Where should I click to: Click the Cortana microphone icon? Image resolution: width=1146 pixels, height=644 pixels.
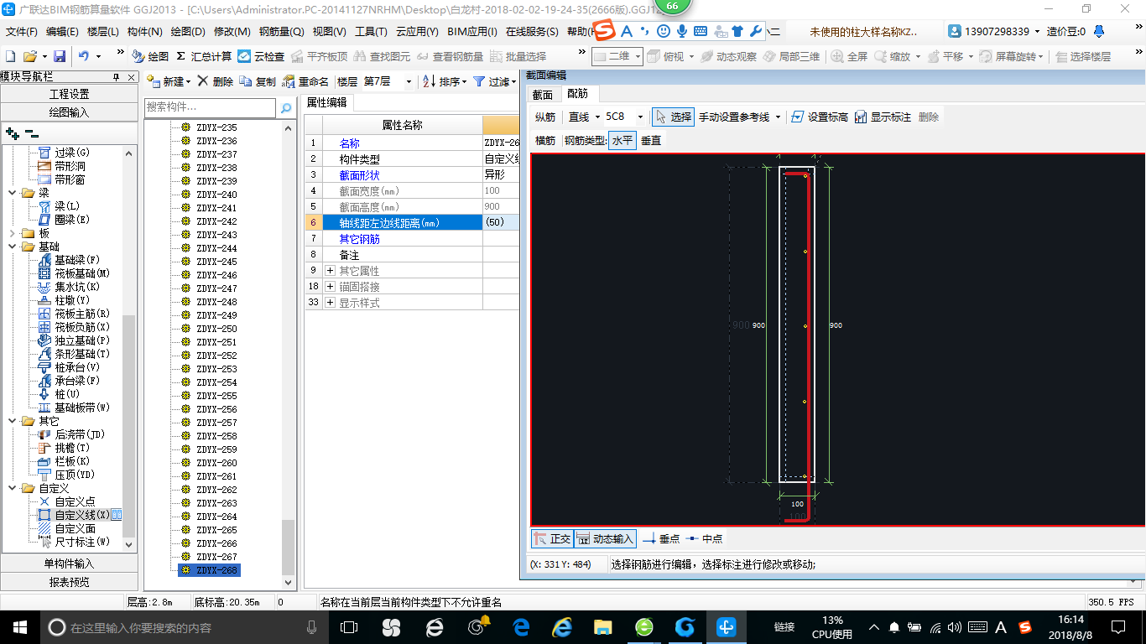pos(312,626)
